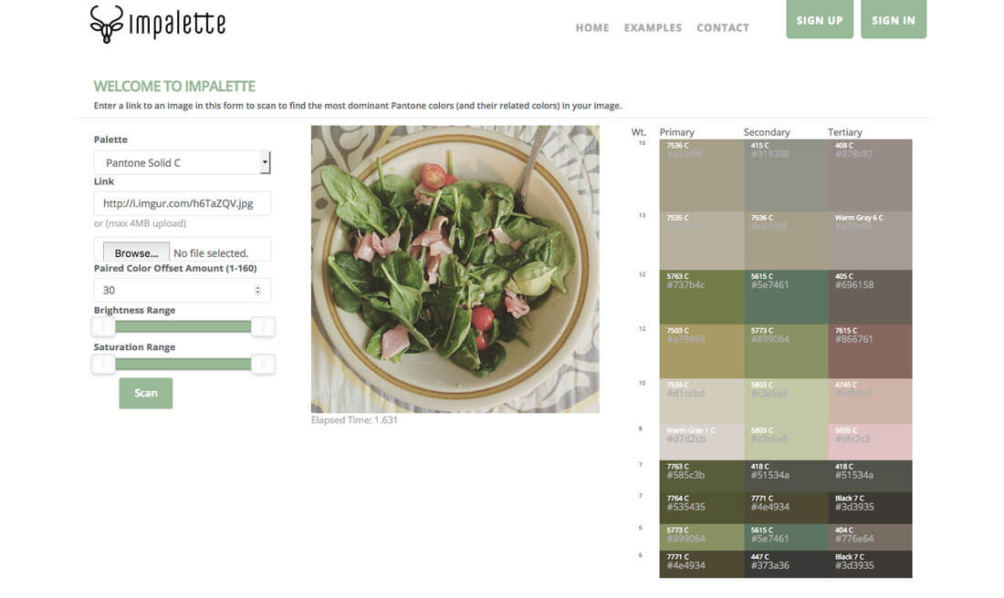This screenshot has width=1004, height=598.
Task: Focus the image Link URL field
Action: [x=183, y=203]
